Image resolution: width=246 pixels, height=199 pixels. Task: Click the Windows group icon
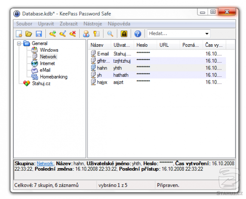34,50
